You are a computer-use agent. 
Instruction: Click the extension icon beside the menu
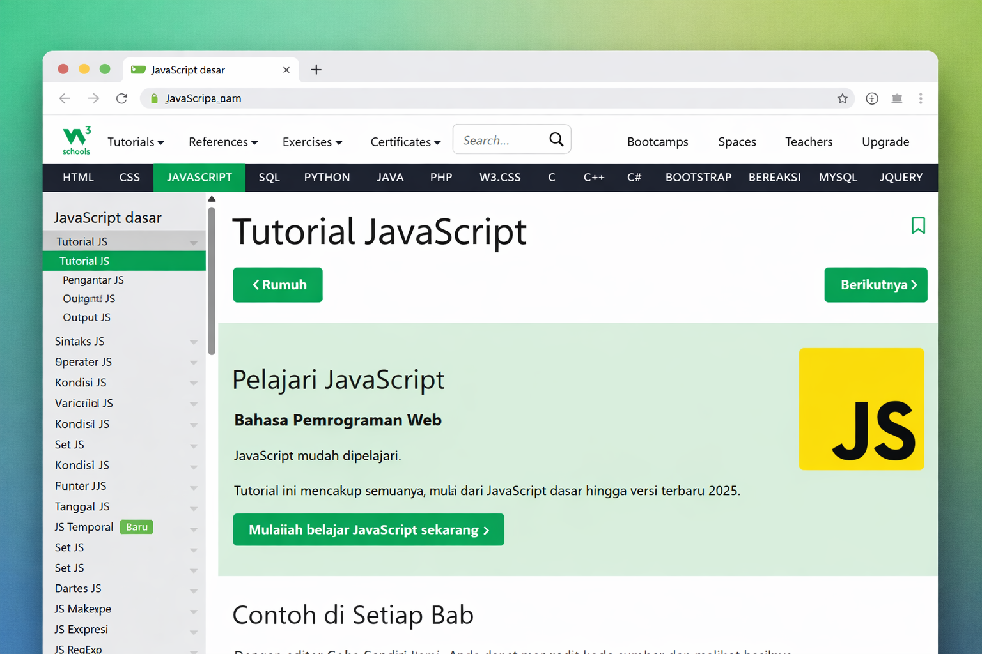point(897,98)
